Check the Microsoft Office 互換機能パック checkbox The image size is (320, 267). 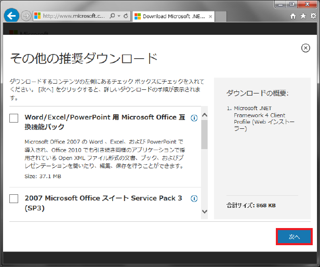[x=14, y=118]
